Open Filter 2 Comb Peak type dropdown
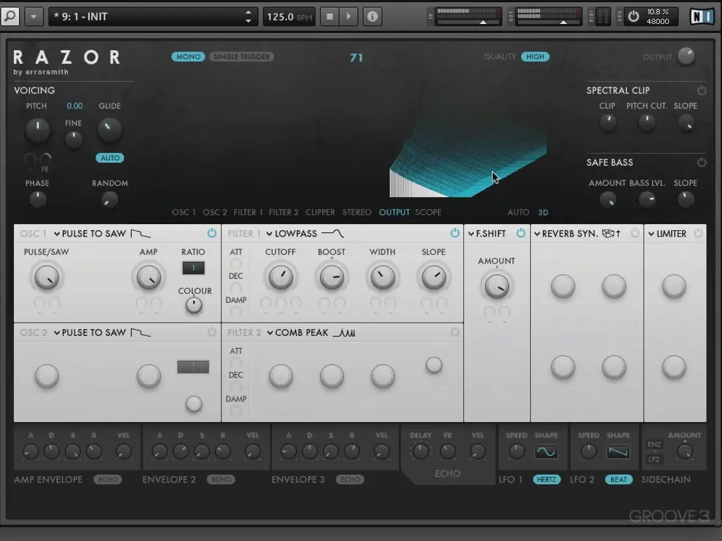Image resolution: width=722 pixels, height=541 pixels. 311,332
